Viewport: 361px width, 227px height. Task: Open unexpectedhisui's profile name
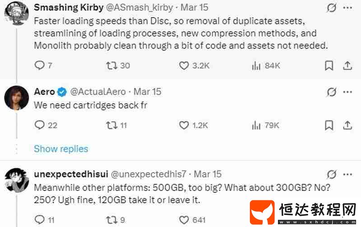point(71,174)
